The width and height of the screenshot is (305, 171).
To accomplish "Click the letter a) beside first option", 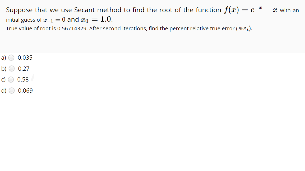I will (3, 58).
